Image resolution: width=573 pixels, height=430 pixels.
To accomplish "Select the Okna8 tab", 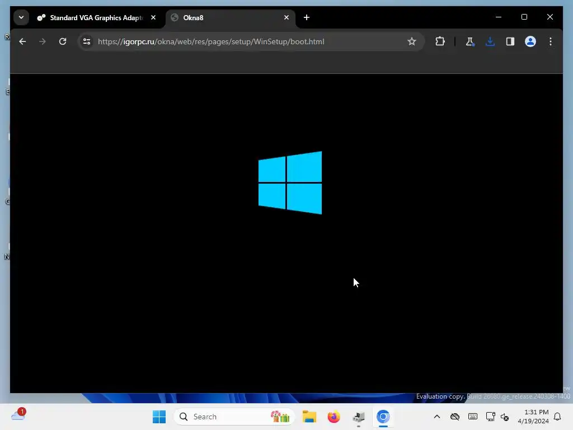I will pos(231,17).
